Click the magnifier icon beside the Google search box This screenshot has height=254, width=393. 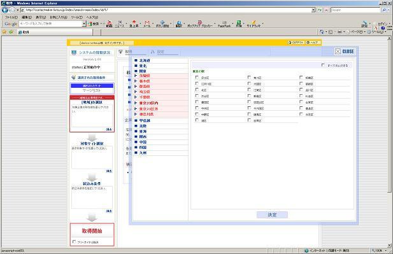384,10
